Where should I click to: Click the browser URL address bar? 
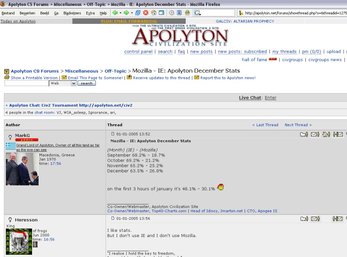[x=295, y=13]
